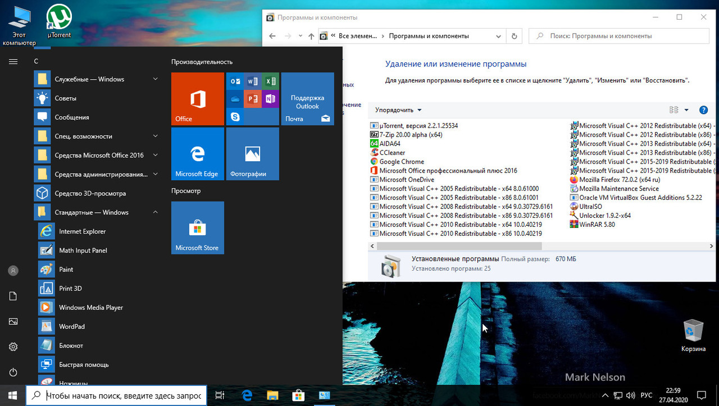
Task: Open the Microsoft Store tile
Action: pos(197,227)
